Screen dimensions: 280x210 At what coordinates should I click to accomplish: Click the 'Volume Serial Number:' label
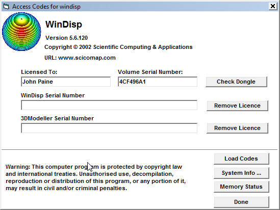pos(150,72)
